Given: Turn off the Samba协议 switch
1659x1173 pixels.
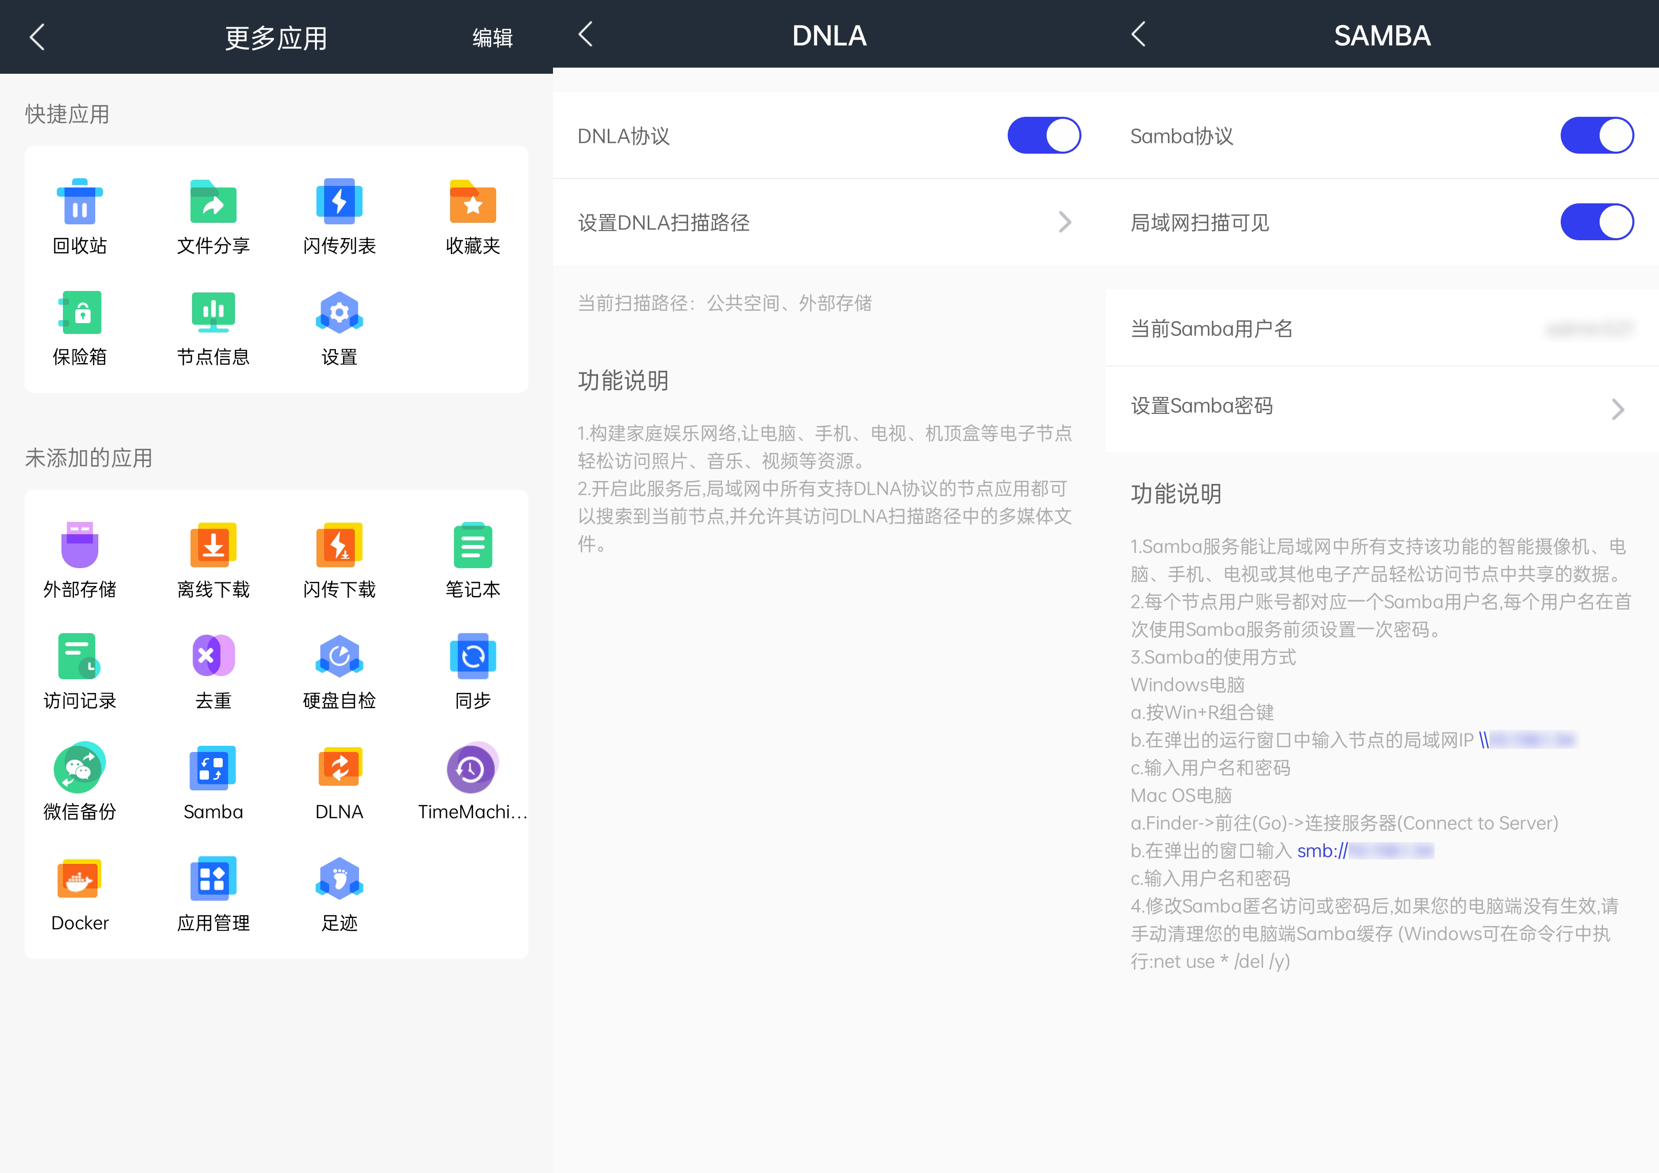Looking at the screenshot, I should pos(1597,135).
